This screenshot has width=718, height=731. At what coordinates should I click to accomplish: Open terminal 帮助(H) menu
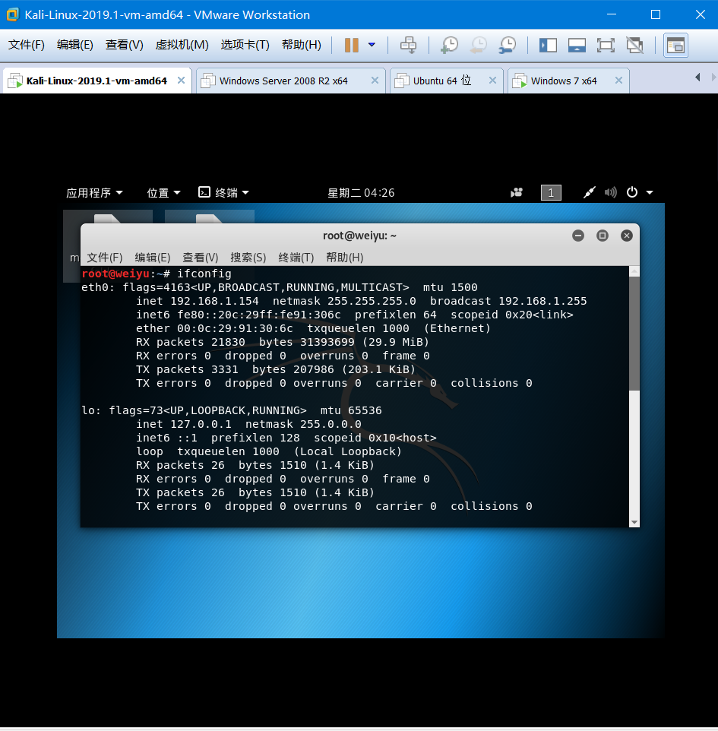pos(344,258)
